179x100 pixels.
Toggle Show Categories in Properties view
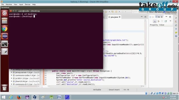point(155,21)
